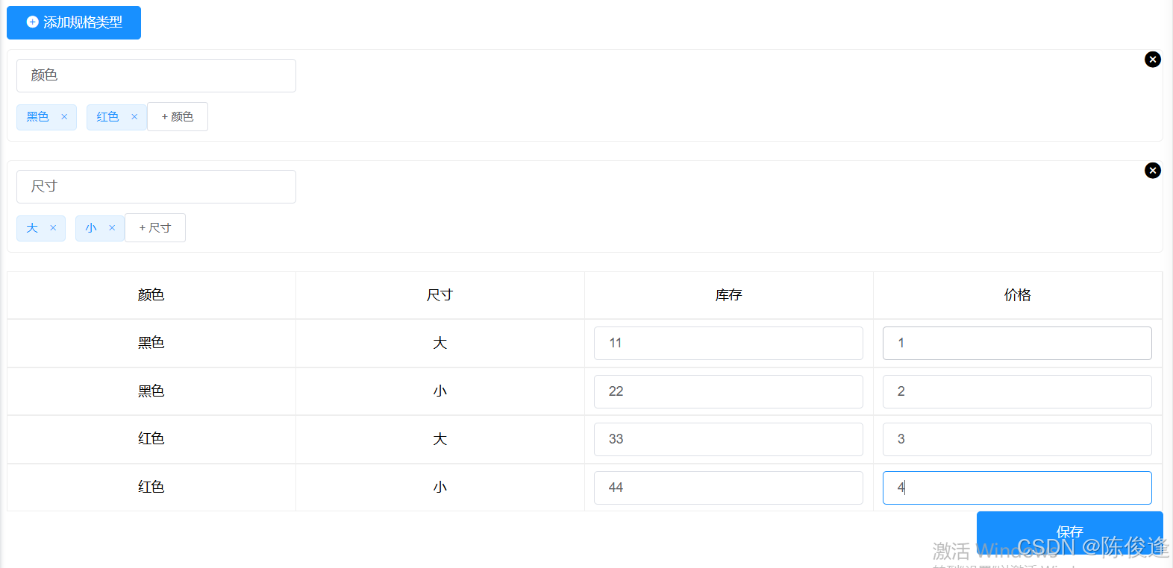Remove the 大 tag via its × icon

coord(53,228)
